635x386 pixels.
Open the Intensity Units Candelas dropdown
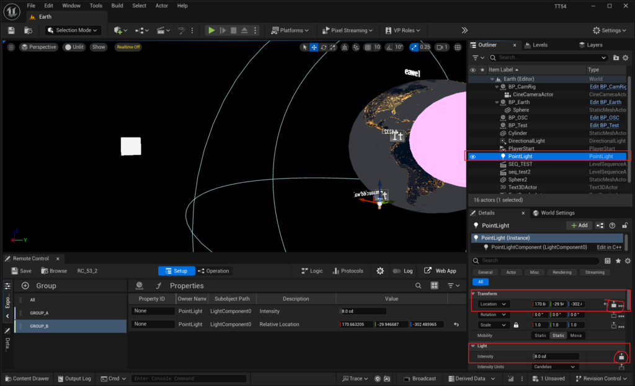(x=554, y=367)
